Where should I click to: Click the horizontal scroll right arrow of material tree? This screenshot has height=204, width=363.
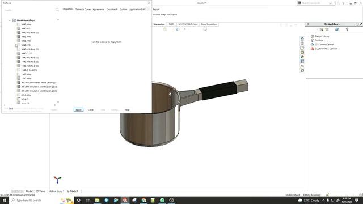coord(55,105)
